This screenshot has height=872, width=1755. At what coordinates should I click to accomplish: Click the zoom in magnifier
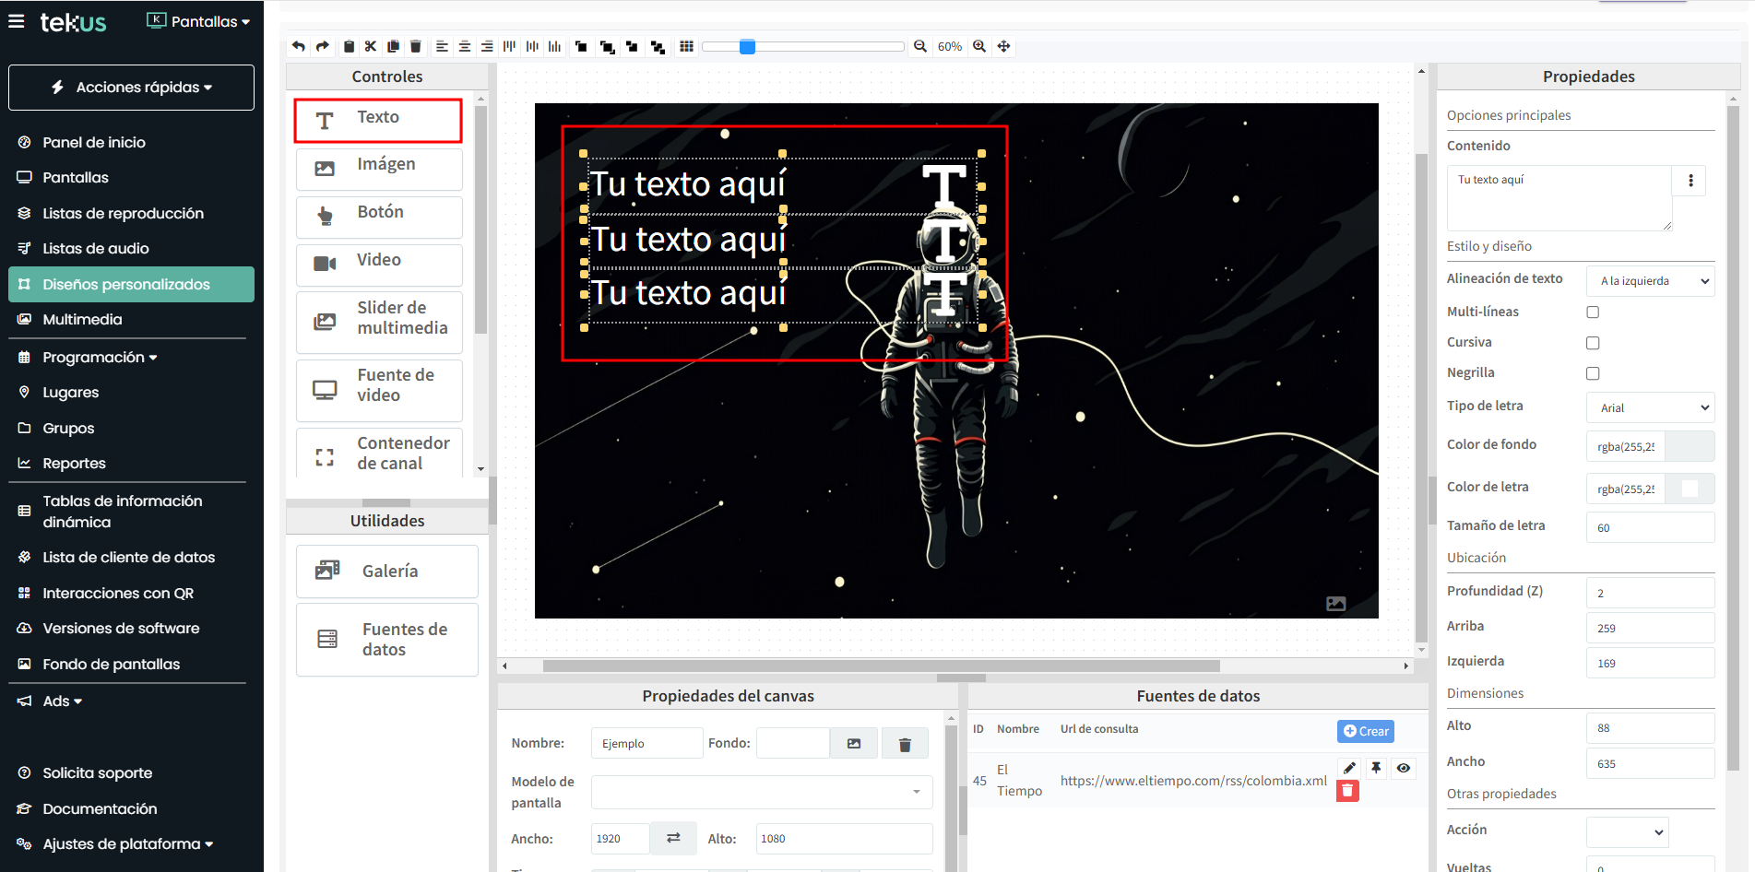coord(979,46)
